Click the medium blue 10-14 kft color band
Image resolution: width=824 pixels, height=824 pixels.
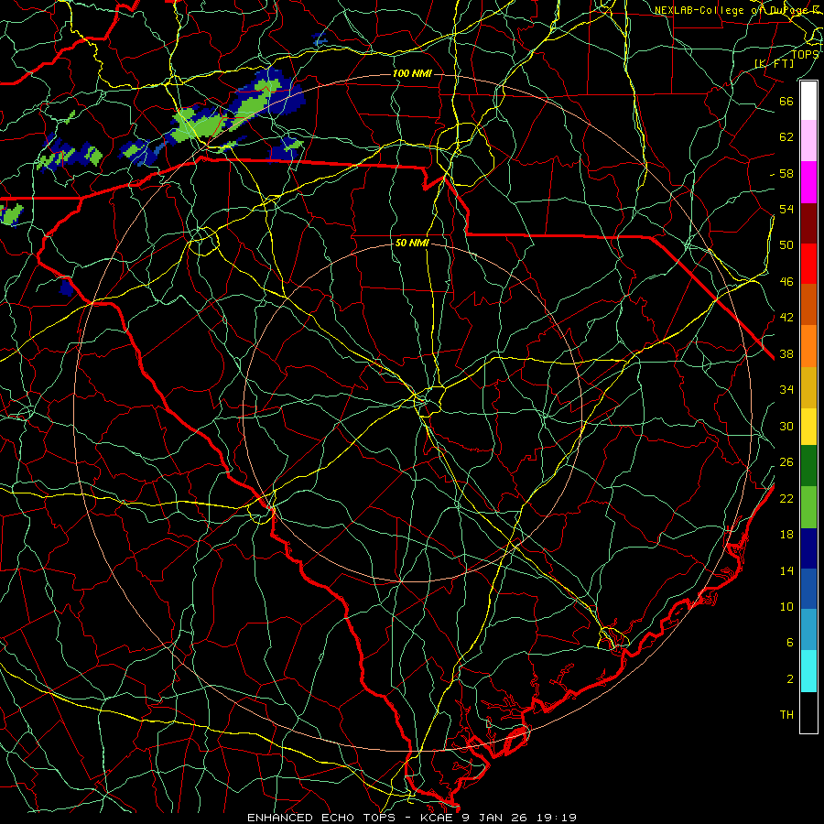808,589
